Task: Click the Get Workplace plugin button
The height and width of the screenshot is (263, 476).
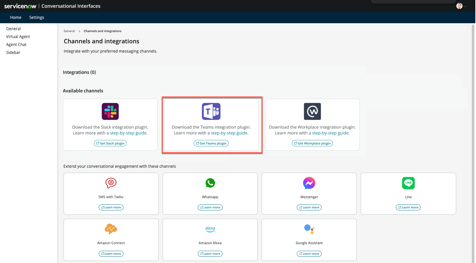Action: pyautogui.click(x=312, y=143)
